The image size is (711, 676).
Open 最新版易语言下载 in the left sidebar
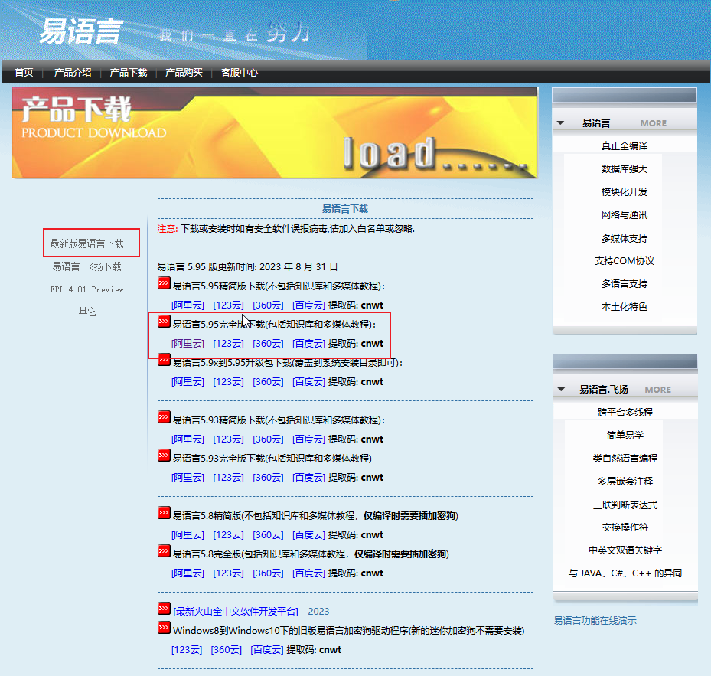tap(86, 243)
